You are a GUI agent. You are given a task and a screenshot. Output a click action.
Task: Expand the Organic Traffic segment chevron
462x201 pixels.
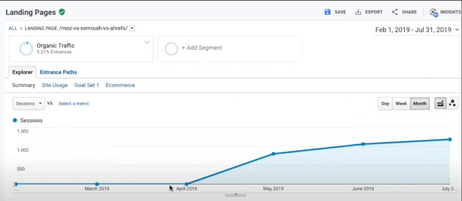147,43
